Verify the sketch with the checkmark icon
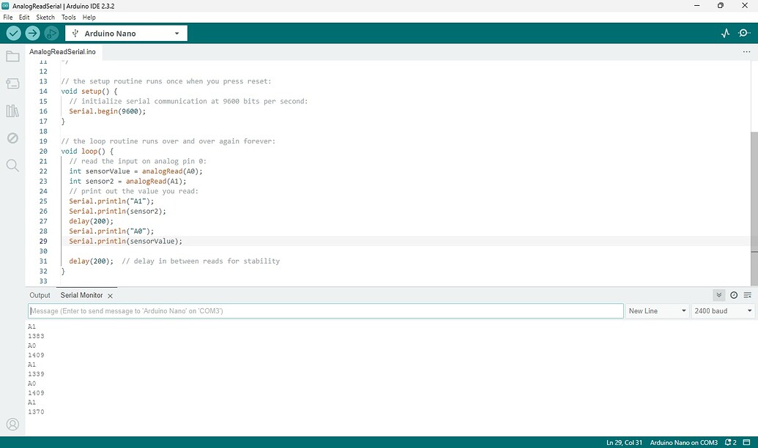 pyautogui.click(x=12, y=33)
